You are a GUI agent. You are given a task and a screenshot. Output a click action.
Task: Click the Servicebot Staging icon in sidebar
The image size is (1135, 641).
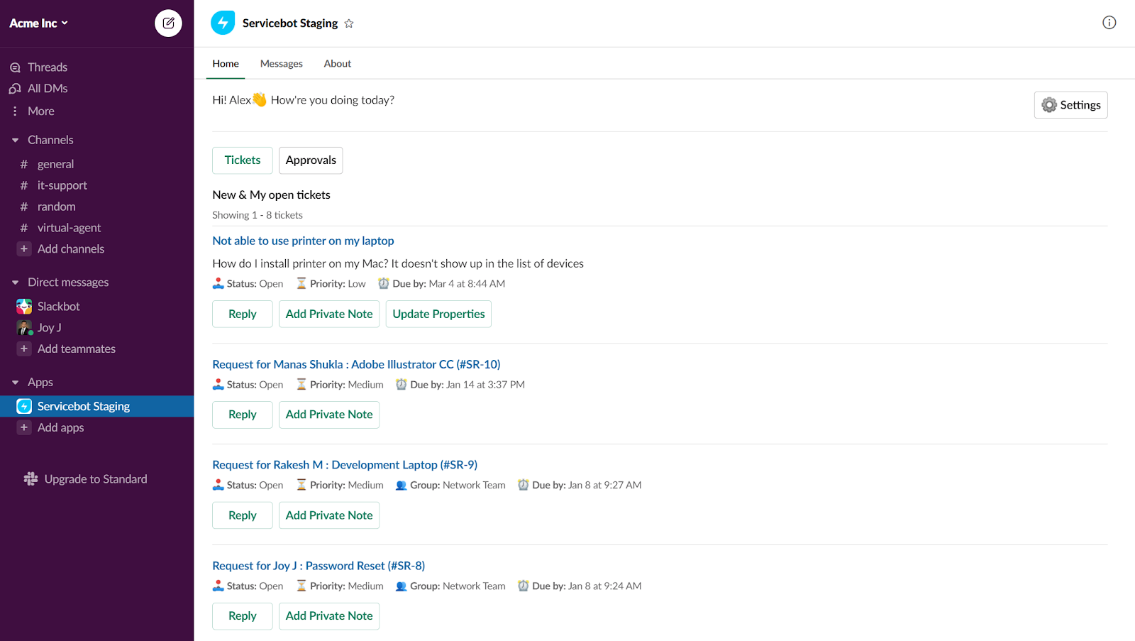point(24,407)
